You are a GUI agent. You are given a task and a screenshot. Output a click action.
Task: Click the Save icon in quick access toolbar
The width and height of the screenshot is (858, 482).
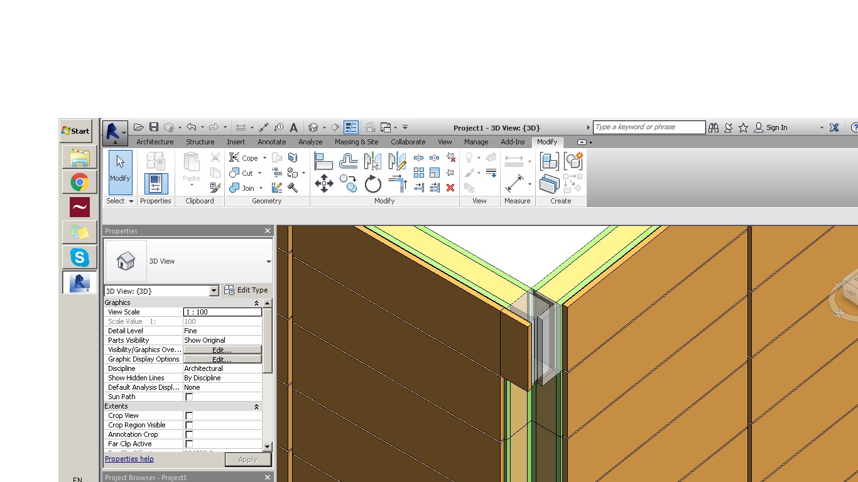(154, 127)
